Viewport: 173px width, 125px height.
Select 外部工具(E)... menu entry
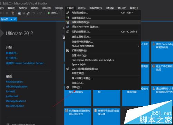click(x=103, y=73)
